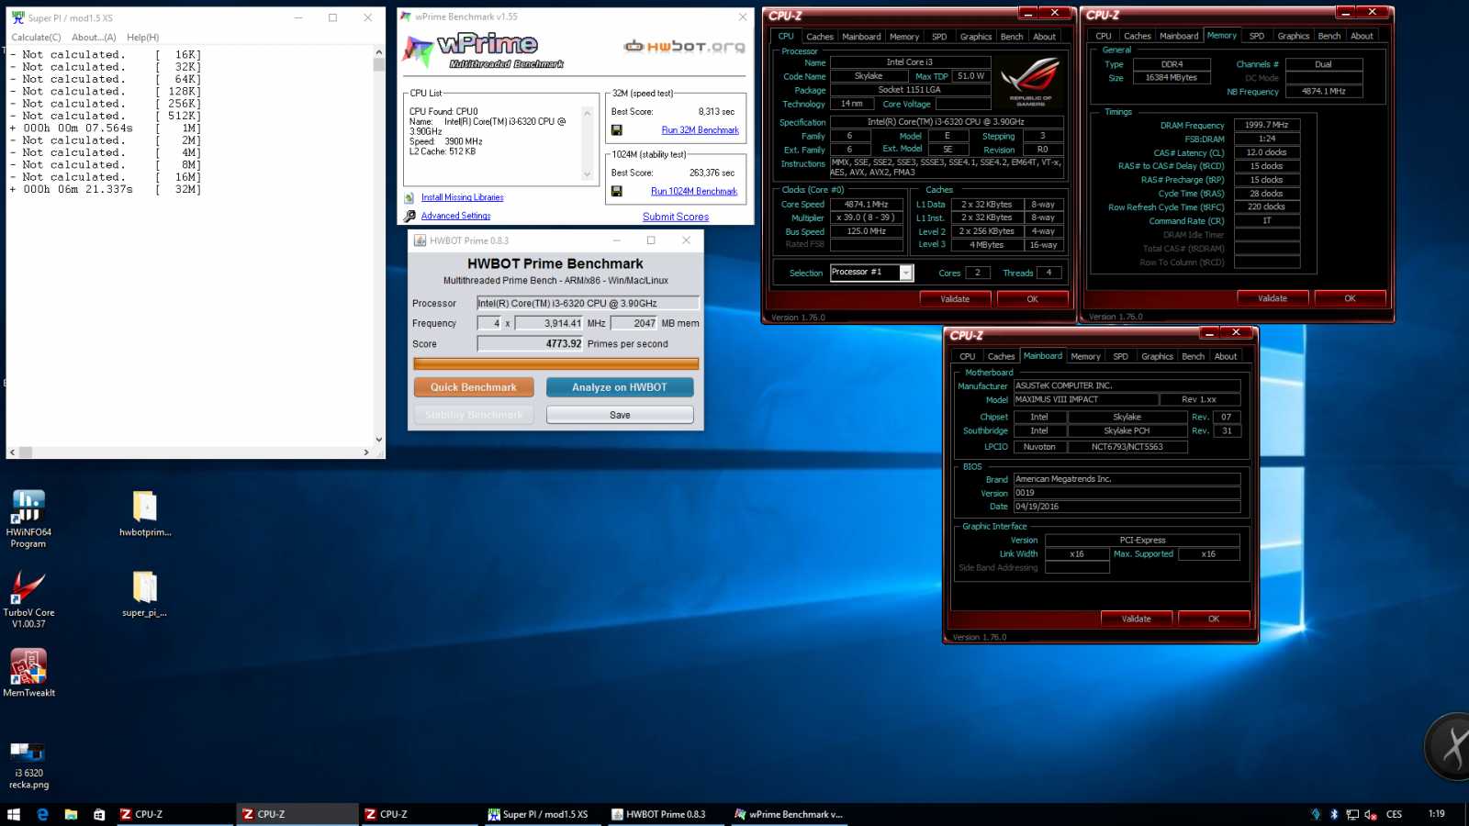Click the Score field showing 4773.92
The width and height of the screenshot is (1469, 826).
pos(530,344)
